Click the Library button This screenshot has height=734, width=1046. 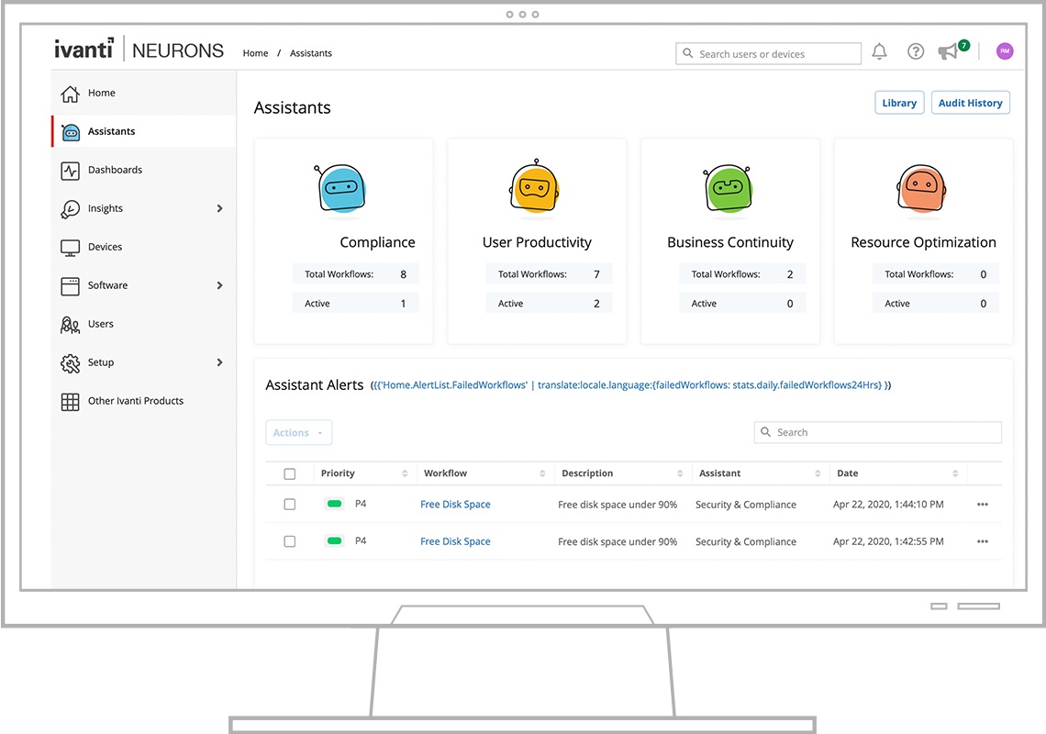[899, 104]
